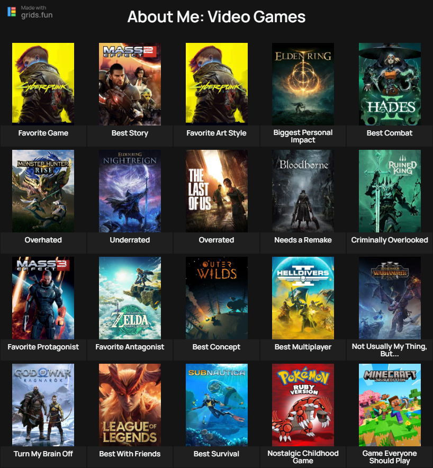Click the grids.fun logo icon
The width and height of the screenshot is (433, 468).
tap(12, 12)
